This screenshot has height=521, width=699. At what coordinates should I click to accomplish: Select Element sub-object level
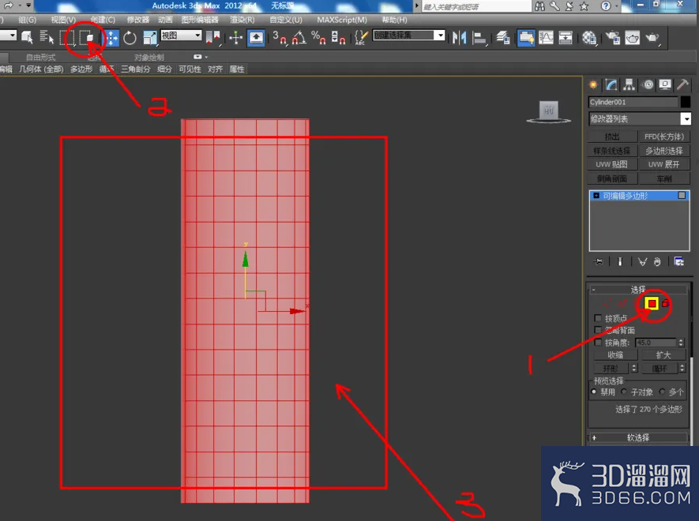coord(666,303)
